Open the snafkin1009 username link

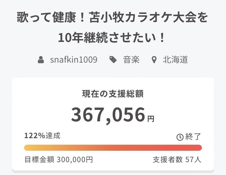tap(74, 60)
